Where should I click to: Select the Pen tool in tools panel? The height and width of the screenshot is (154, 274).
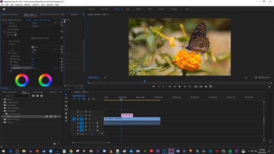pyautogui.click(x=66, y=113)
